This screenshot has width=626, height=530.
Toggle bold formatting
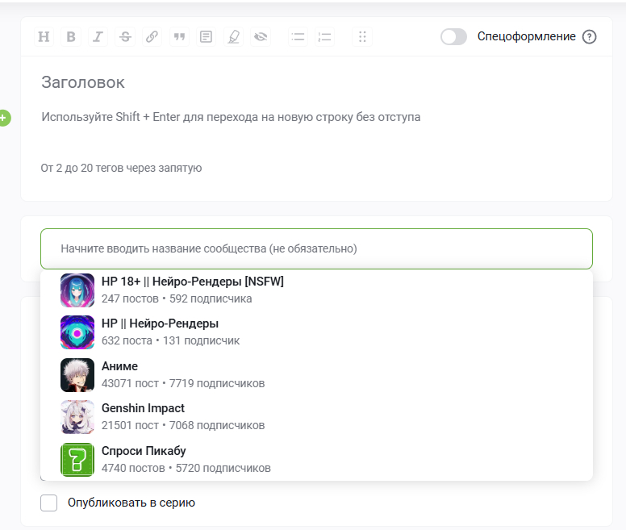(x=71, y=37)
